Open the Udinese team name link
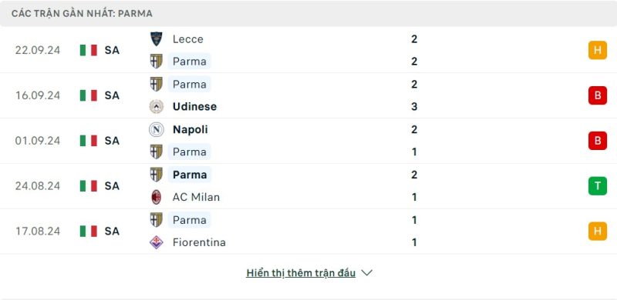The image size is (617, 300). [x=194, y=106]
